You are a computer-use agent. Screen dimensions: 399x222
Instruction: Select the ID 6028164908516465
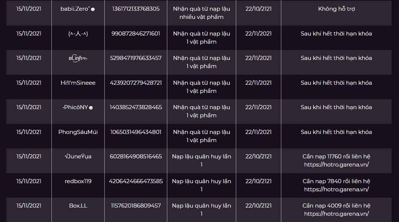pos(136,157)
